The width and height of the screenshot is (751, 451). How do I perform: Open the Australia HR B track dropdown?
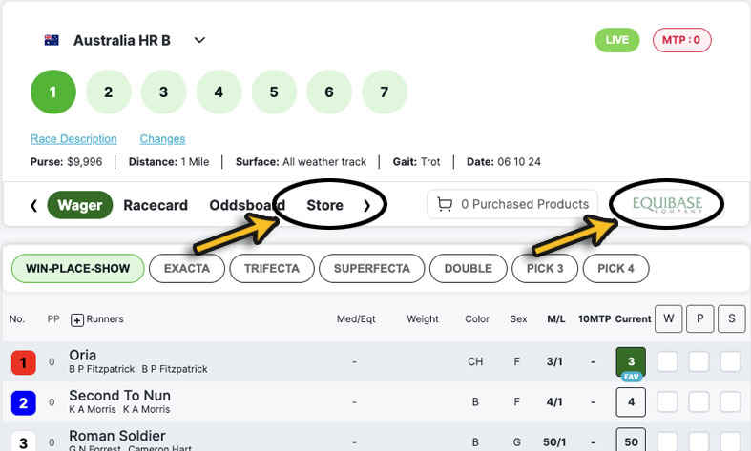199,40
